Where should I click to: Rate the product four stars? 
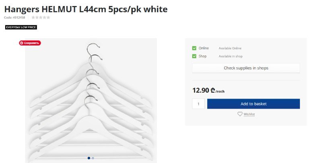[x=44, y=17]
